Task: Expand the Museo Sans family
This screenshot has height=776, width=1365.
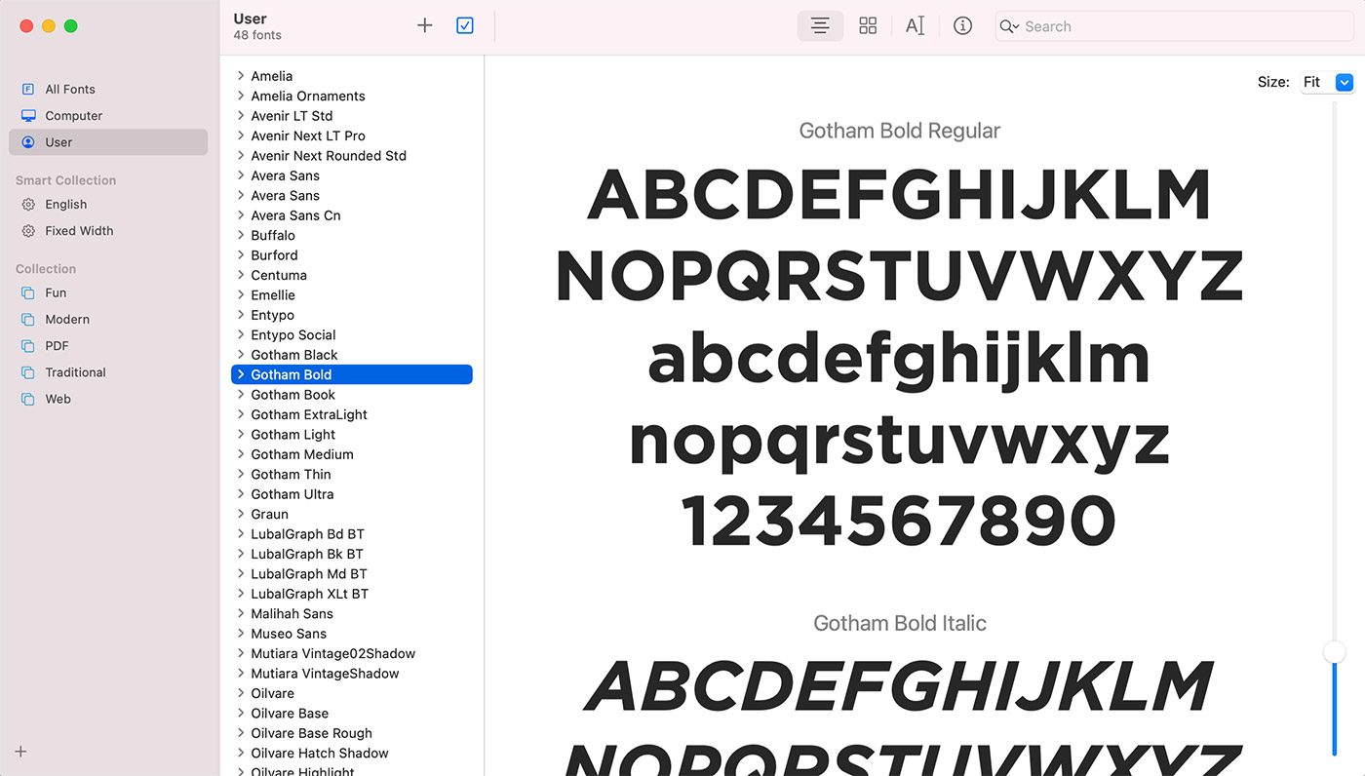Action: coord(241,633)
